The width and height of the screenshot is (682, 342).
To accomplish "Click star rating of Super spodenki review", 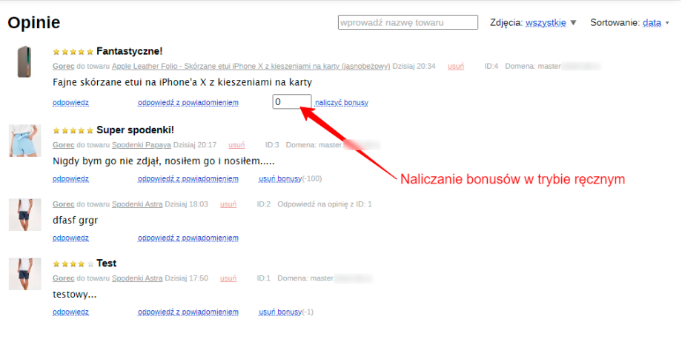I will tap(73, 130).
